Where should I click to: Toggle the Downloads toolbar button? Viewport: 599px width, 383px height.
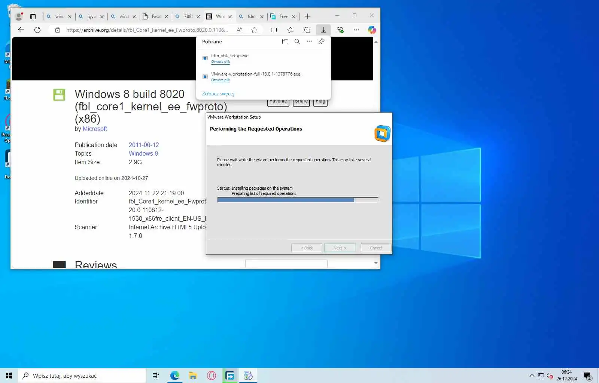click(x=323, y=30)
